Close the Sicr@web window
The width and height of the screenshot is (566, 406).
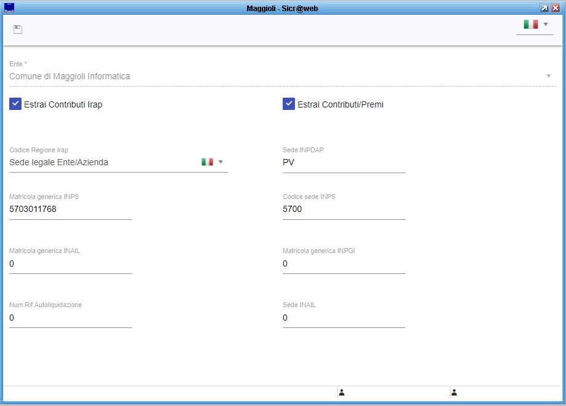pyautogui.click(x=556, y=8)
